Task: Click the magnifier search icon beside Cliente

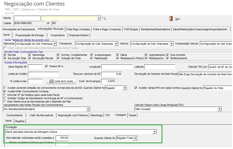Action: pos(104,18)
